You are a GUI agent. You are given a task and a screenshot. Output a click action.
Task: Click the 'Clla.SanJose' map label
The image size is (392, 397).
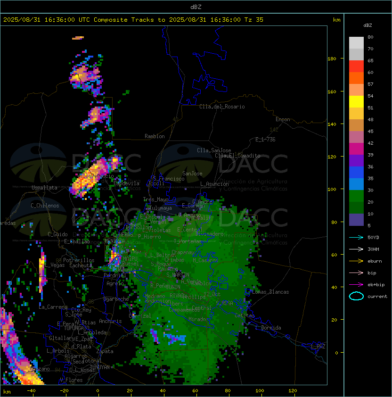click(x=214, y=150)
